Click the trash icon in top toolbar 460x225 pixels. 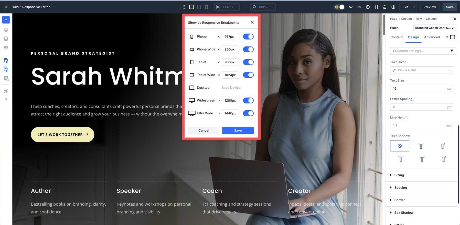click(x=385, y=7)
